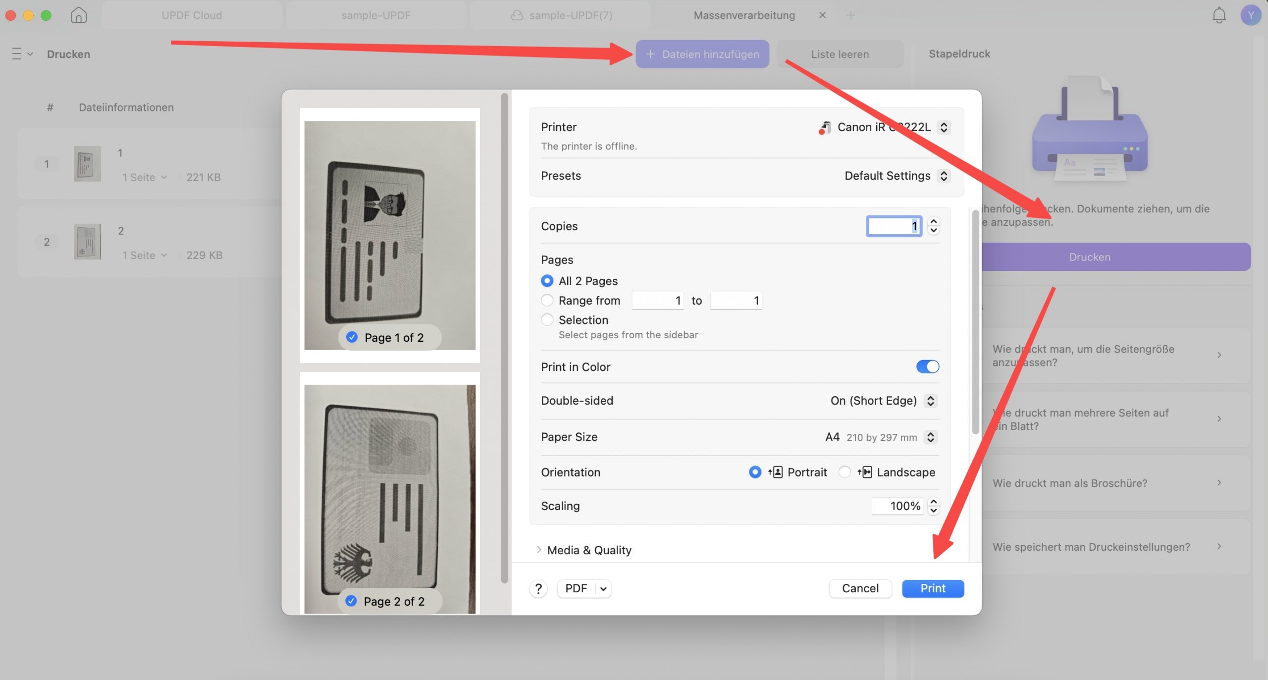The image size is (1268, 680).
Task: Click the Landscape orientation icon
Action: click(x=864, y=472)
